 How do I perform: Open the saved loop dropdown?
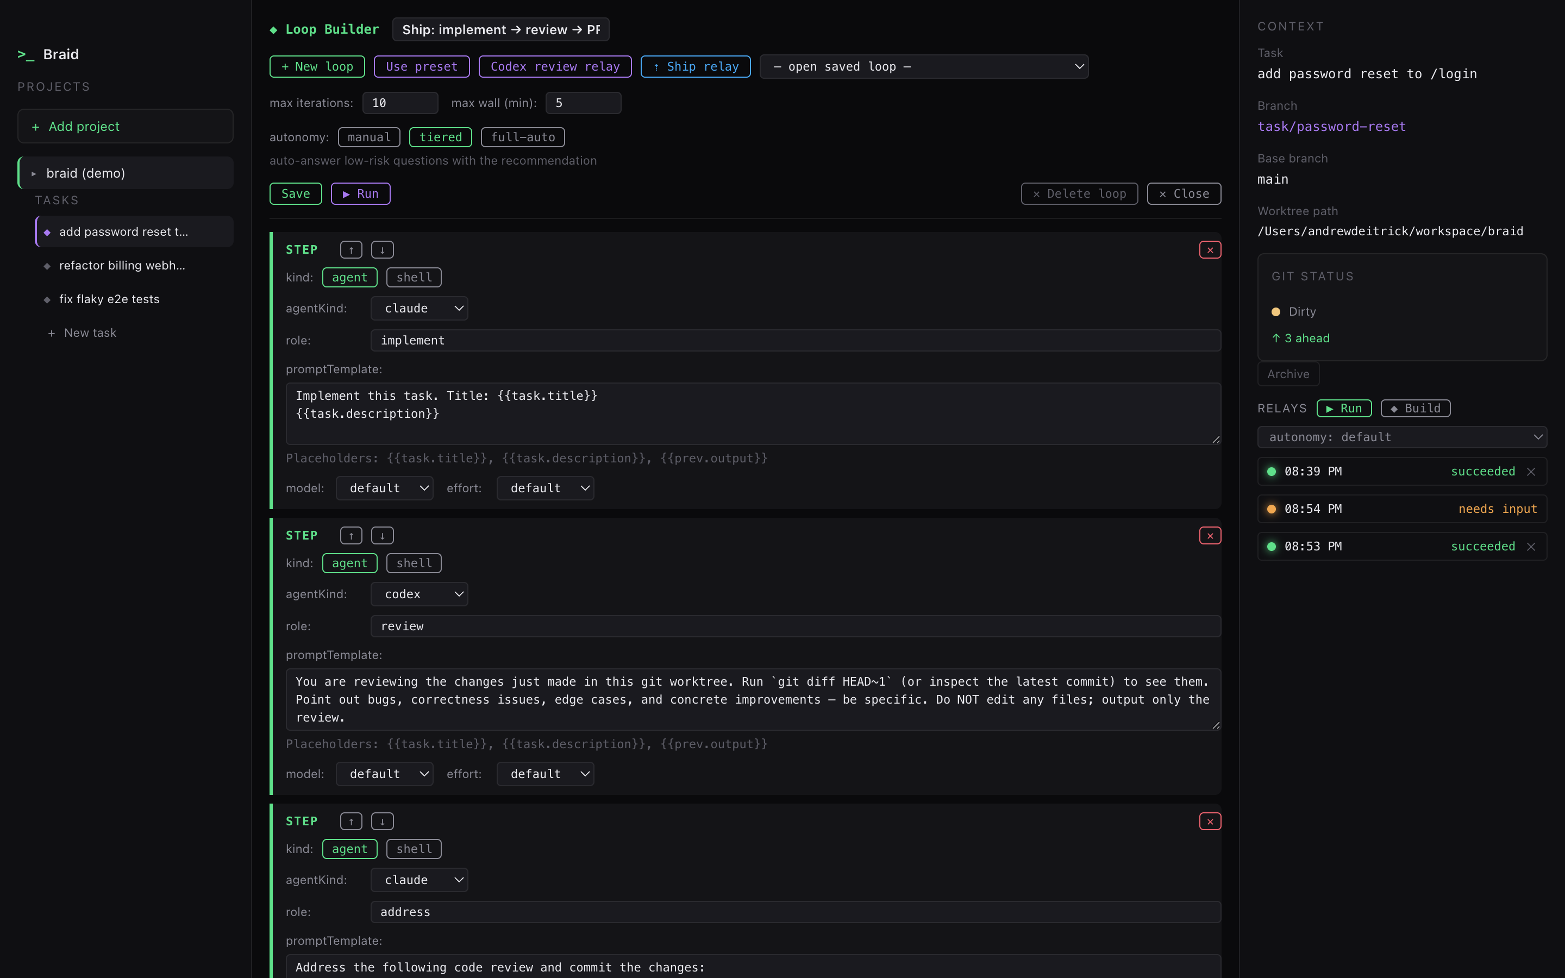[924, 67]
